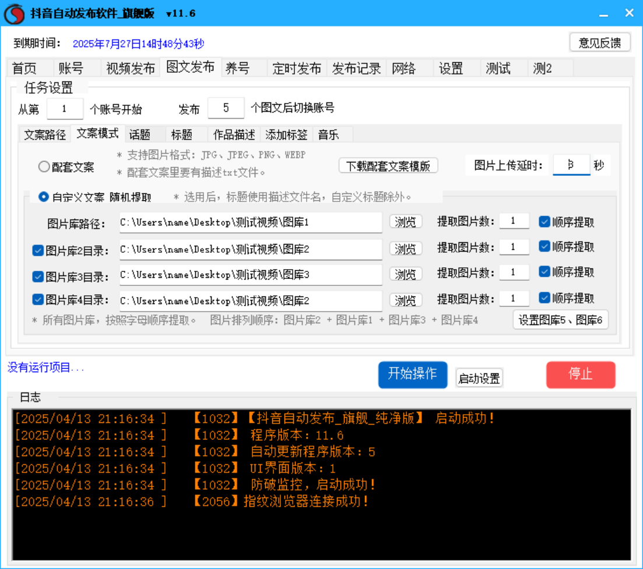
Task: Click the red 停止 button
Action: 581,374
